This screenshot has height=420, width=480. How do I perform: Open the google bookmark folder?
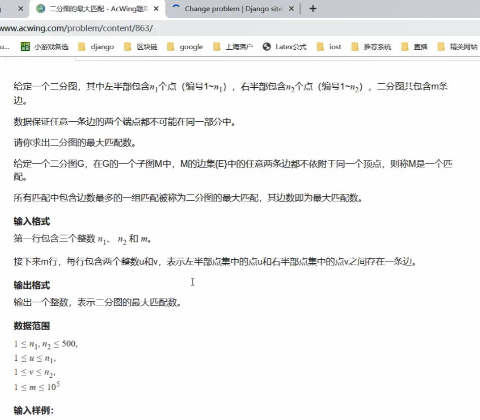tap(185, 47)
